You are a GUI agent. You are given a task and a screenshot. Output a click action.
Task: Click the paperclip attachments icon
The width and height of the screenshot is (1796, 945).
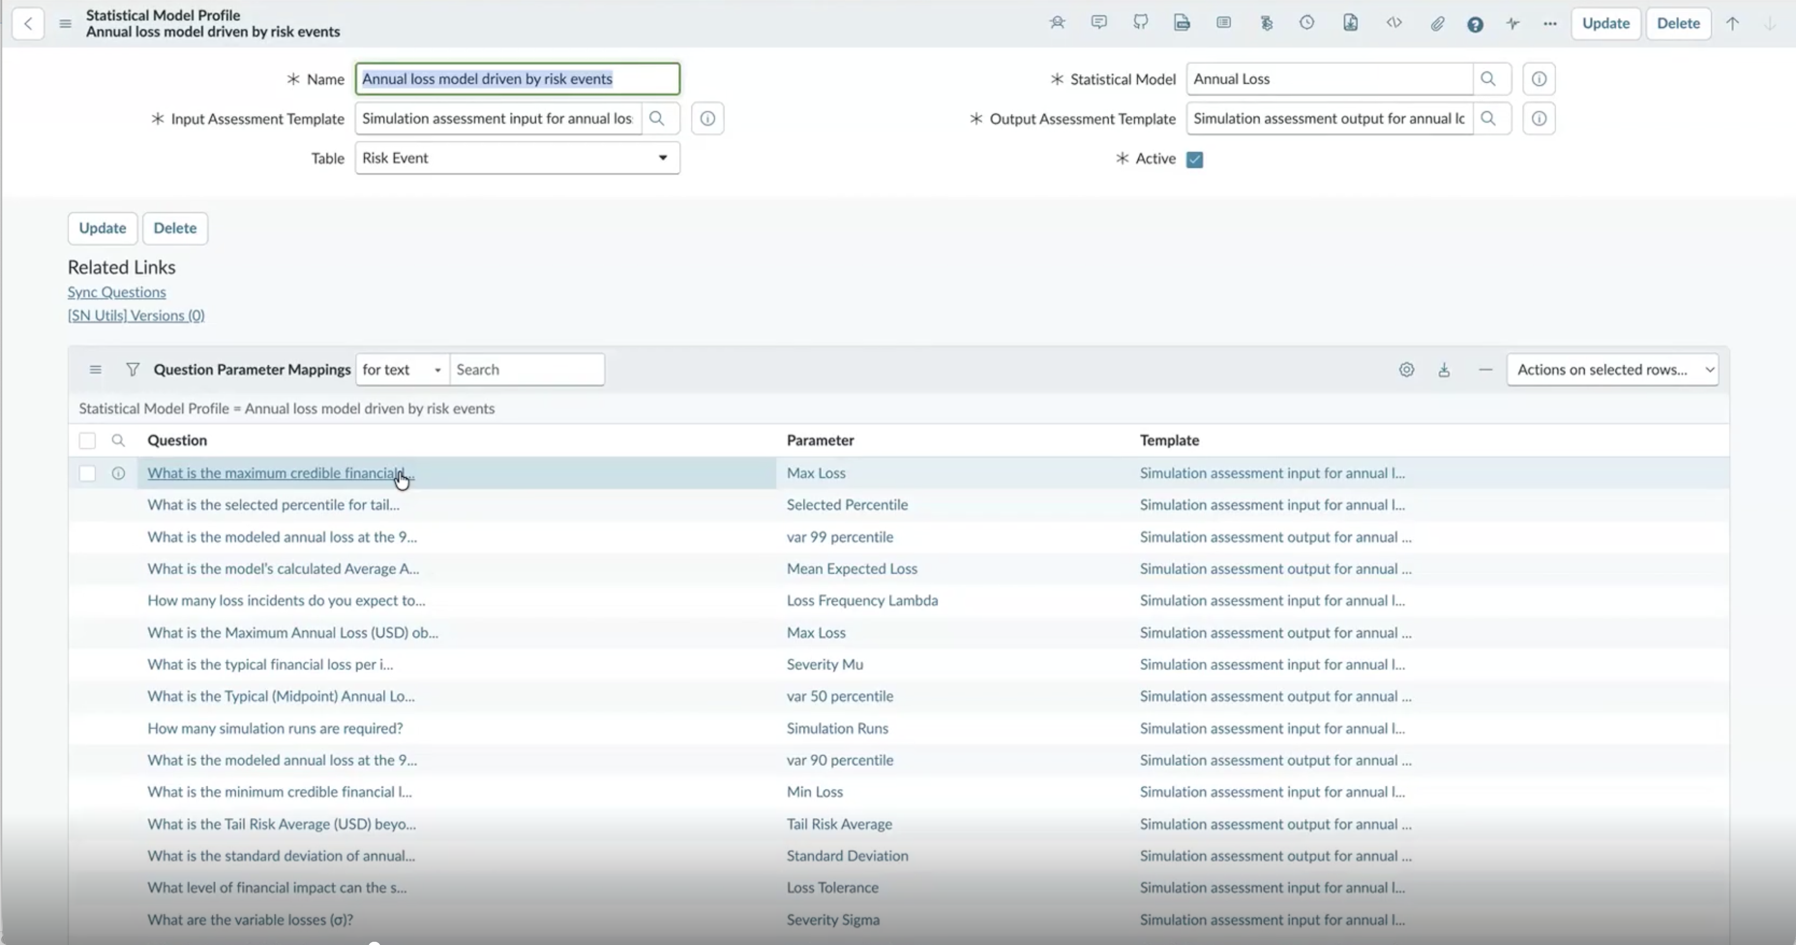coord(1437,24)
